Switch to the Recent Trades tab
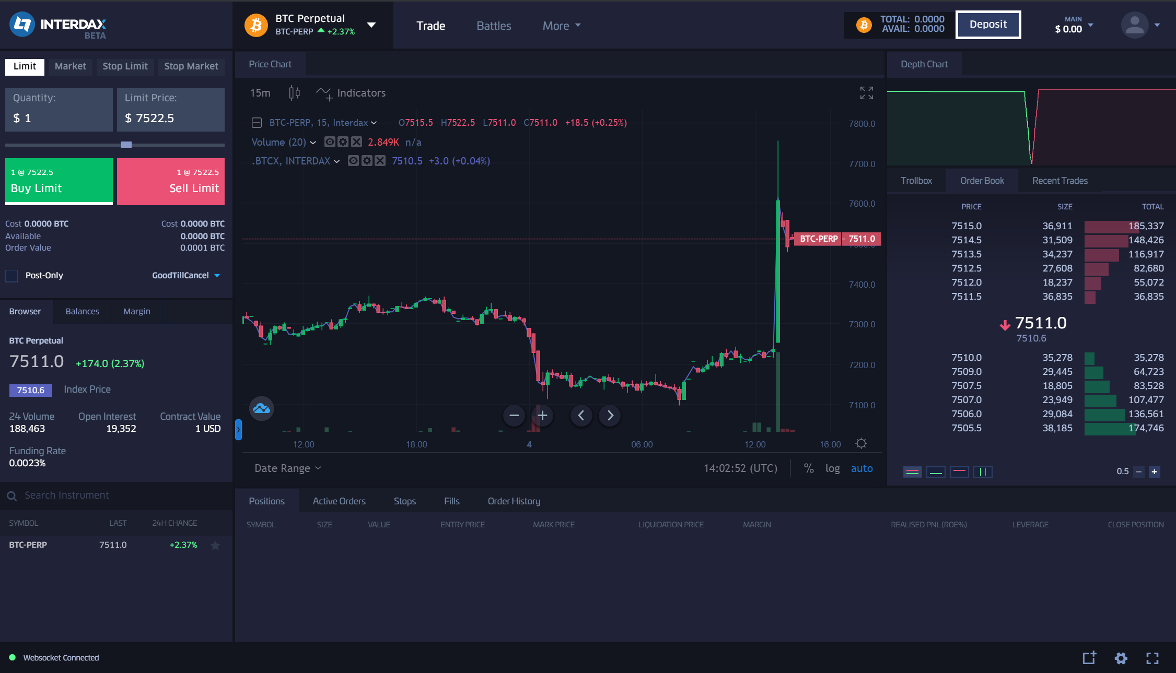1176x673 pixels. coord(1060,181)
